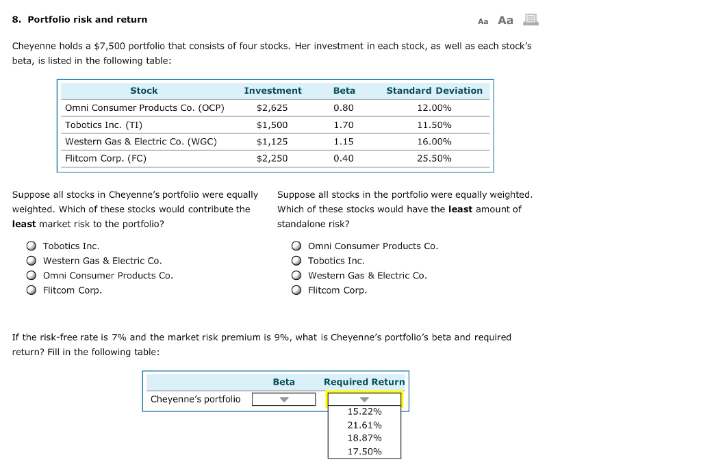Choose 15.22% from the Required Return list
The height and width of the screenshot is (464, 701).
coord(364,411)
